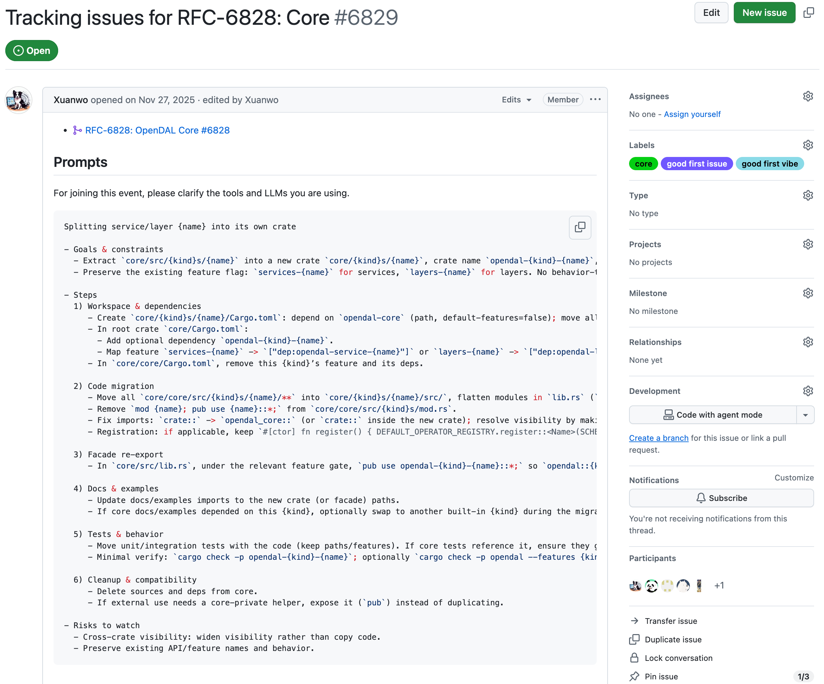Open the Labels gear settings
824x684 pixels.
(x=807, y=145)
